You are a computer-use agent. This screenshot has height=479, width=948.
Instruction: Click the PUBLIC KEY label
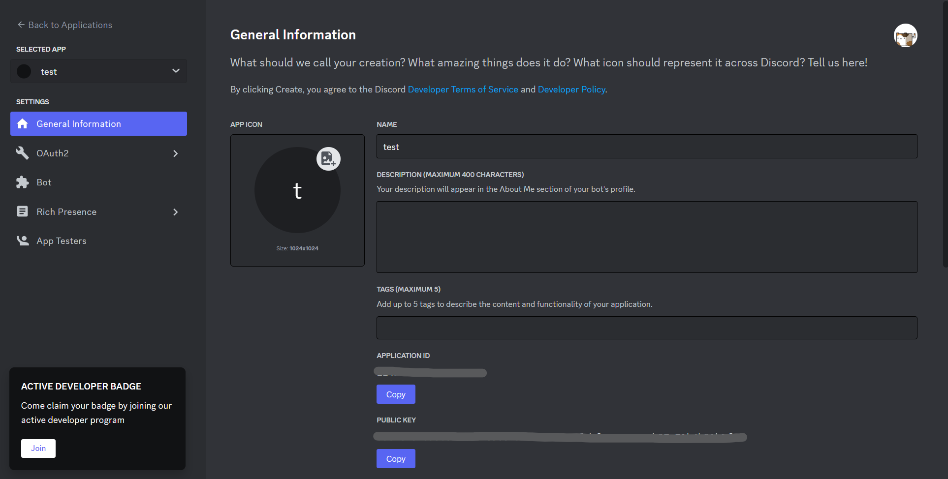(396, 420)
